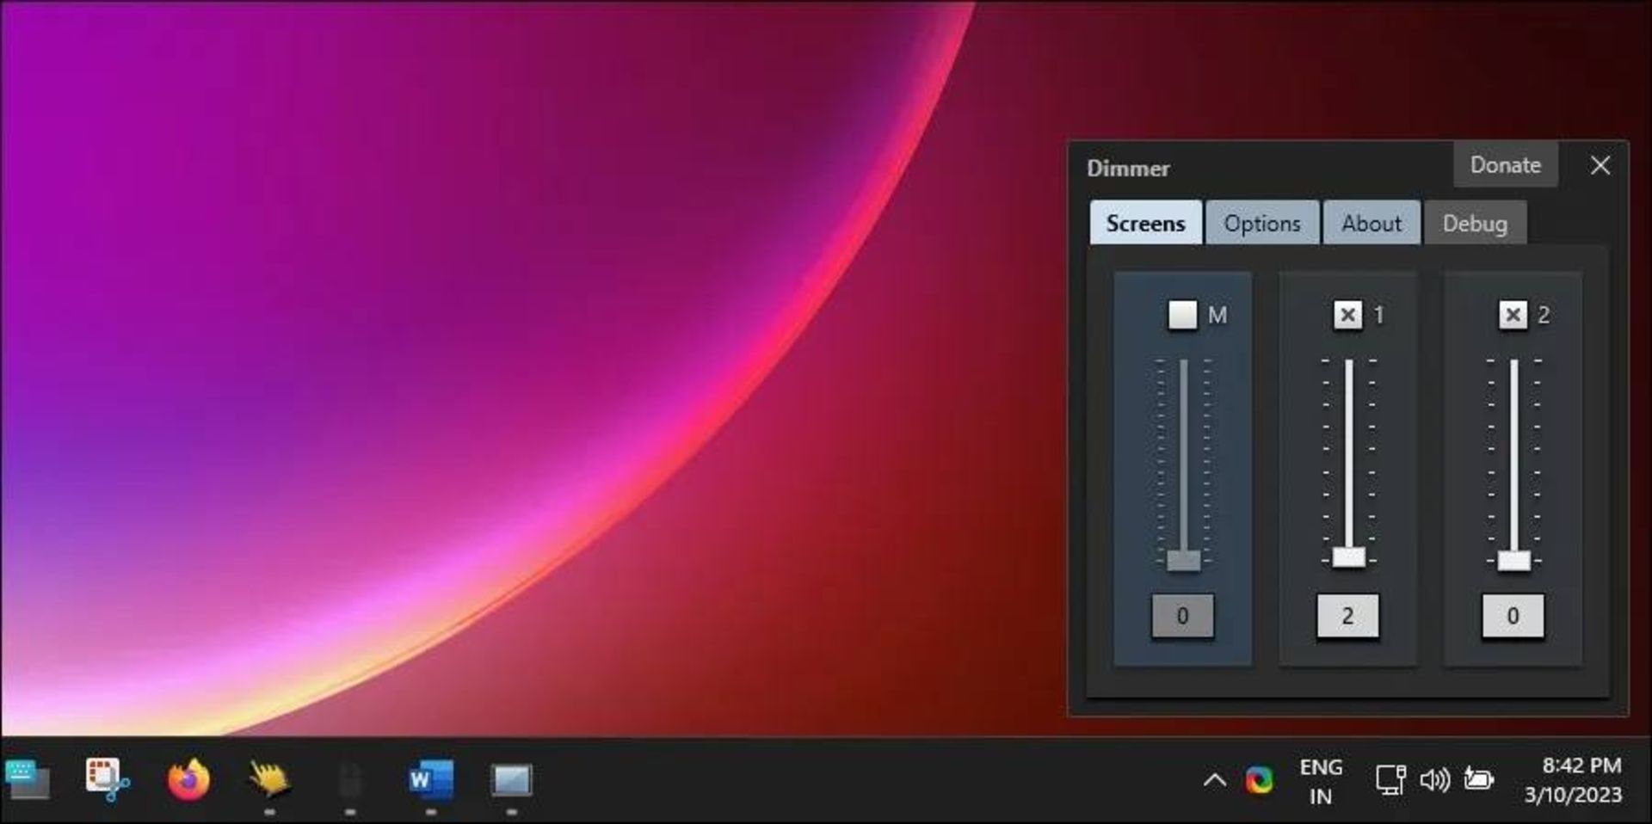Enable the M screen checkbox
1652x824 pixels.
pos(1182,315)
